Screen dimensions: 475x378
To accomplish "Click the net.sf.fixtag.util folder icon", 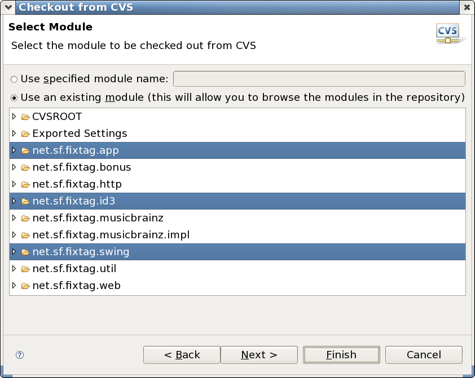I will [25, 269].
